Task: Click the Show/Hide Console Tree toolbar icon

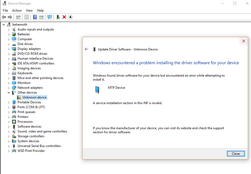Action: pos(18,17)
